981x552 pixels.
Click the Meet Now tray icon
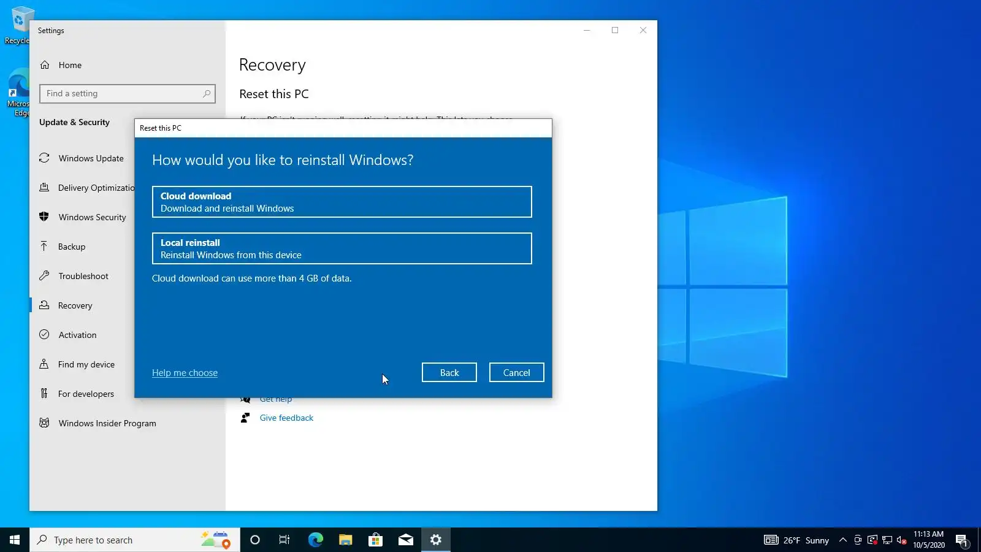tap(858, 540)
